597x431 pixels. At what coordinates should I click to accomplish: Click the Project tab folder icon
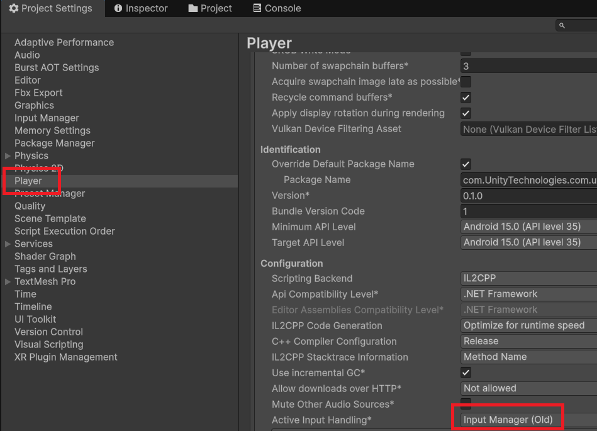[193, 8]
